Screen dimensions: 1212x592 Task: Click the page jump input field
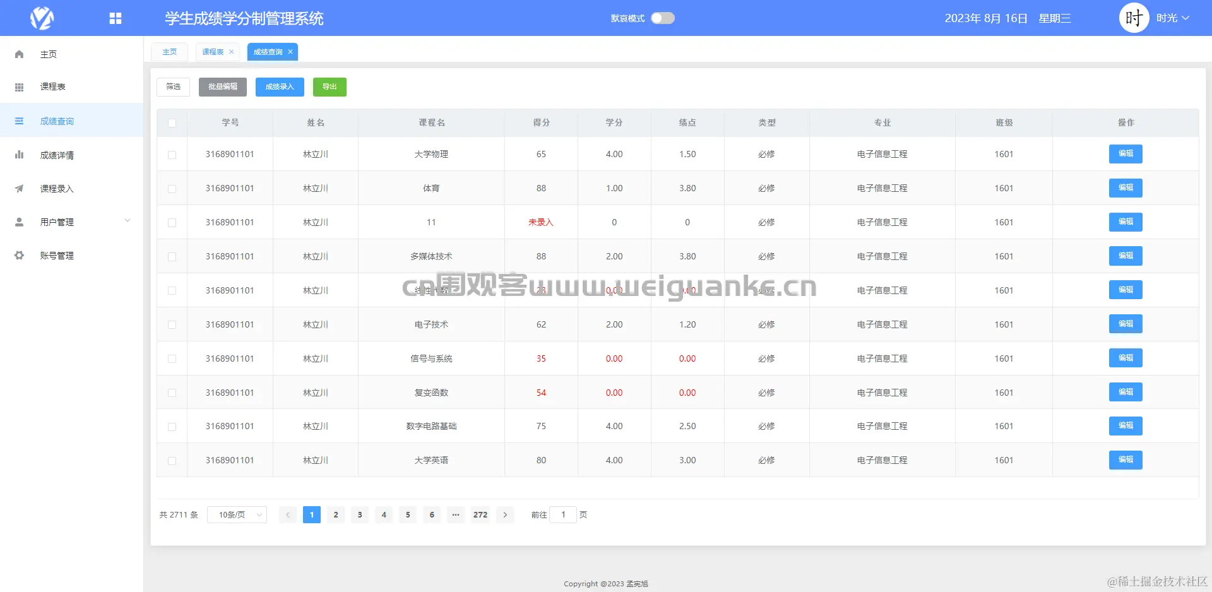pos(563,515)
